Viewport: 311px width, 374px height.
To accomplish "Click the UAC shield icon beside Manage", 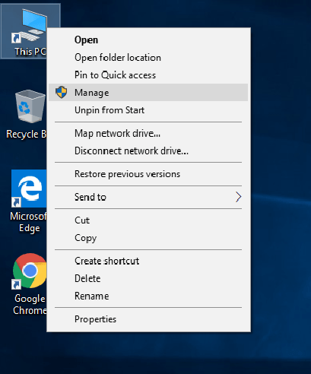I will (62, 92).
